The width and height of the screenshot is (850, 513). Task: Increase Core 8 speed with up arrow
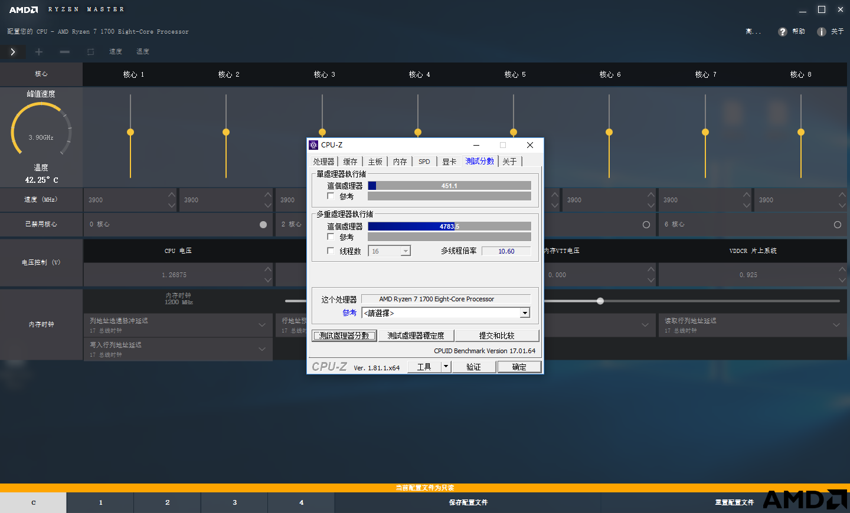point(842,195)
